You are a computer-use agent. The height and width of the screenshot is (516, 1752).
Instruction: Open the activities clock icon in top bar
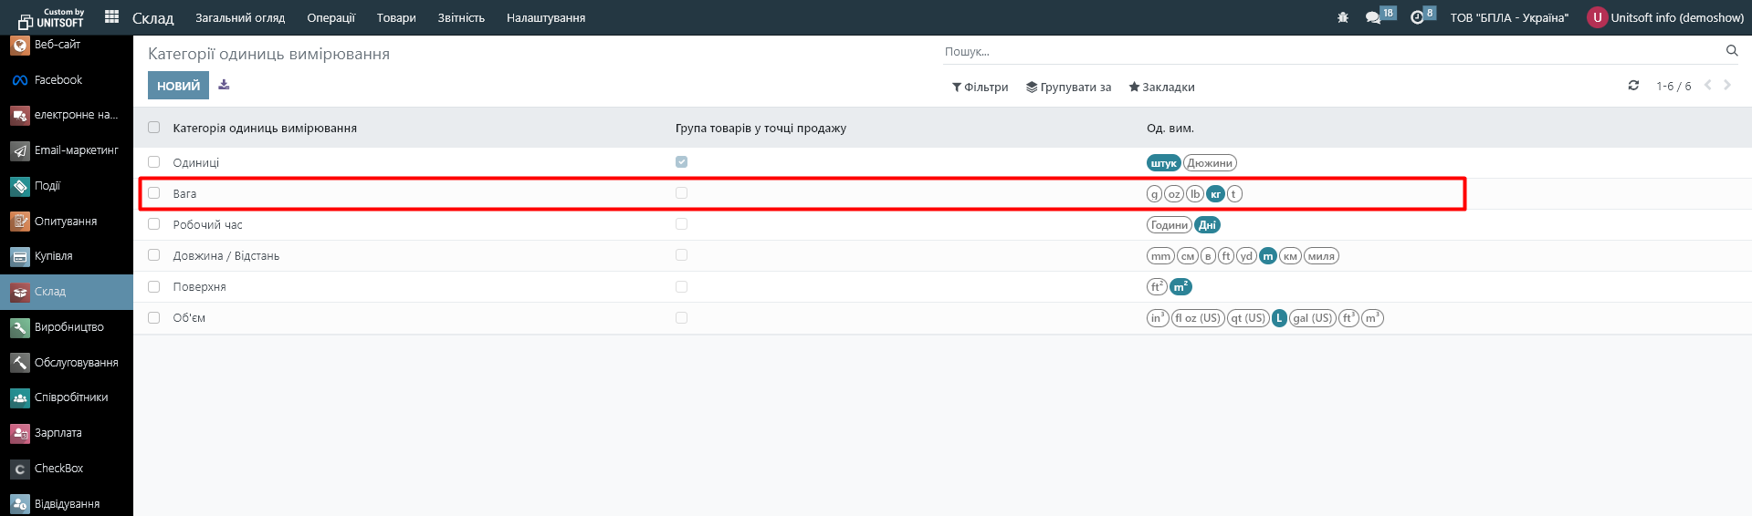point(1417,17)
